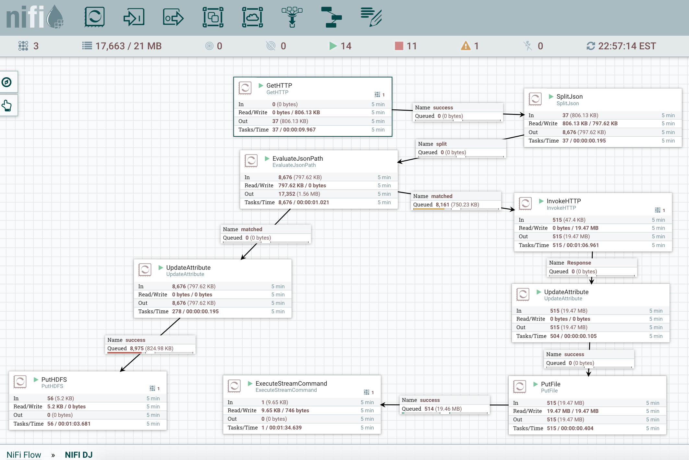Open the Operate panel hand icon
The height and width of the screenshot is (460, 689).
6,106
